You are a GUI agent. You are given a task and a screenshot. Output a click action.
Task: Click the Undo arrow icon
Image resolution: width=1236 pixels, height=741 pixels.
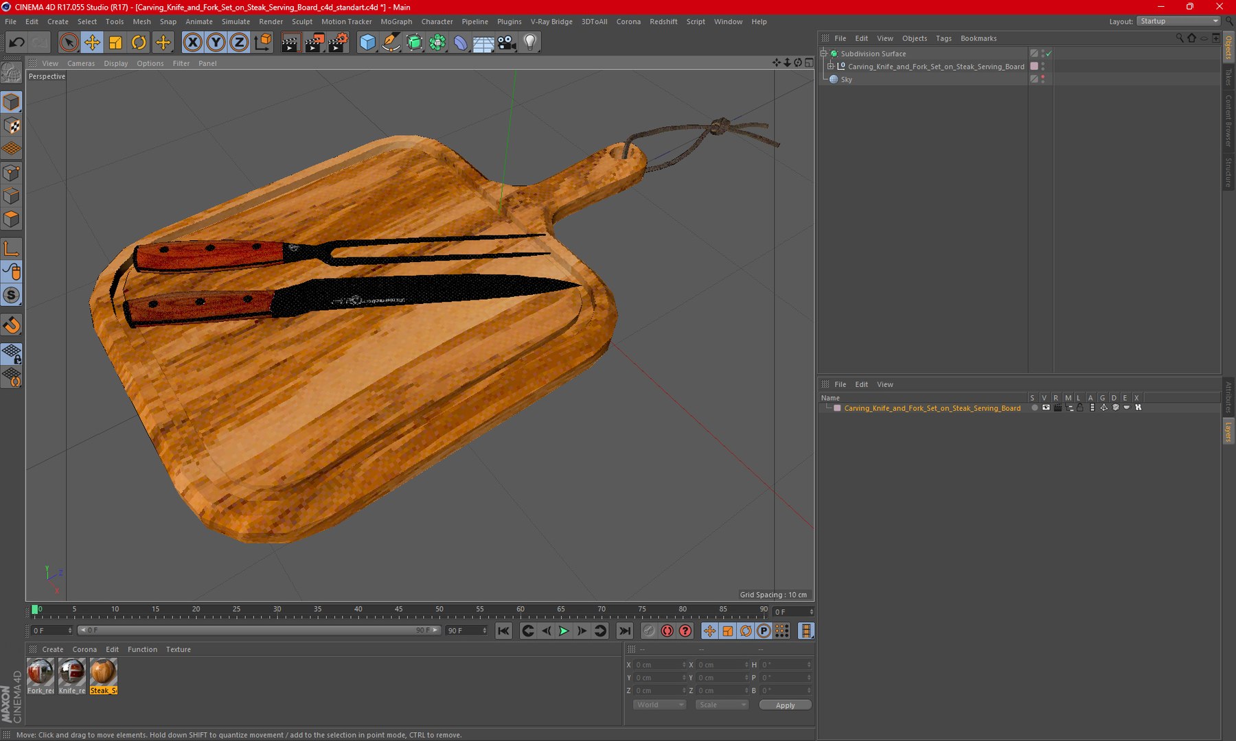16,43
